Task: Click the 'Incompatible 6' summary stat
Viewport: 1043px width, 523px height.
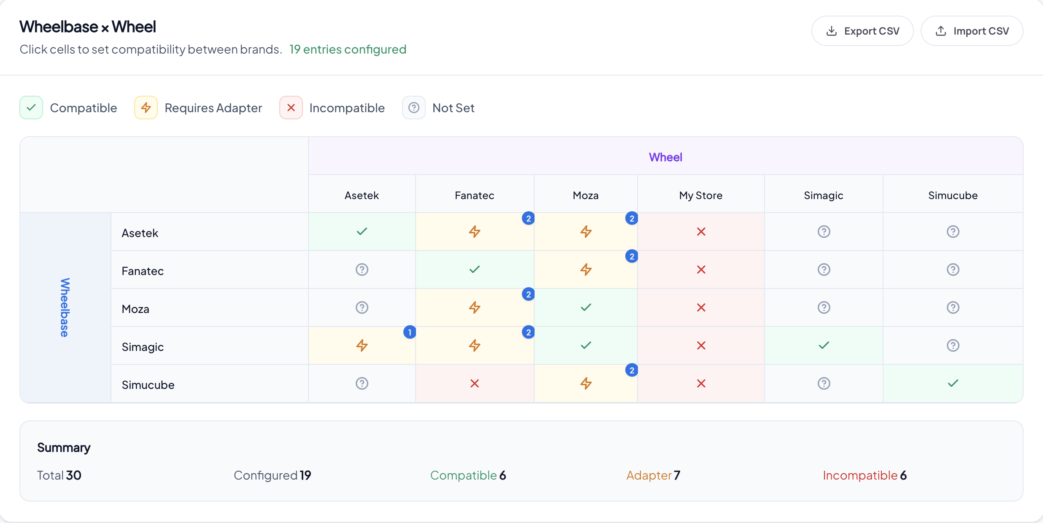Action: point(865,475)
